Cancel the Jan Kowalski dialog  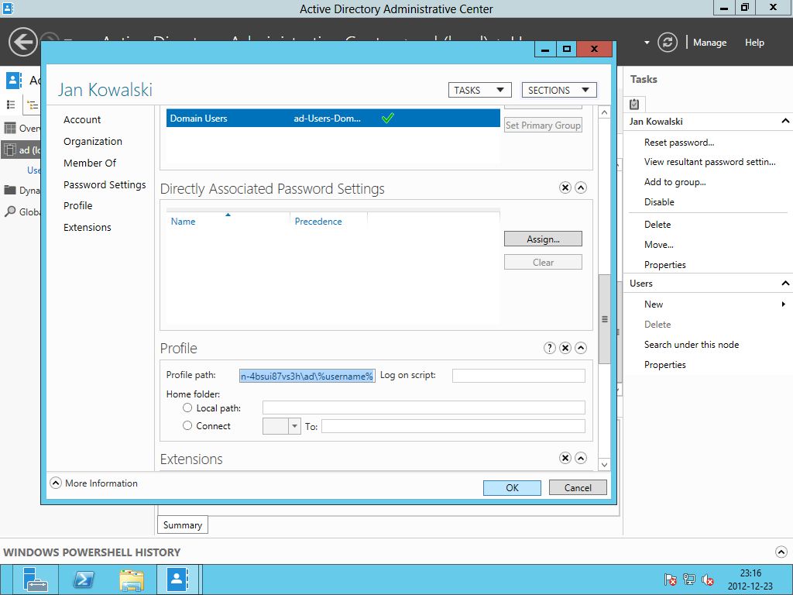pos(578,488)
